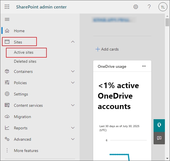Open the feedback chat button
Image resolution: width=170 pixels, height=161 pixels.
pos(159,138)
